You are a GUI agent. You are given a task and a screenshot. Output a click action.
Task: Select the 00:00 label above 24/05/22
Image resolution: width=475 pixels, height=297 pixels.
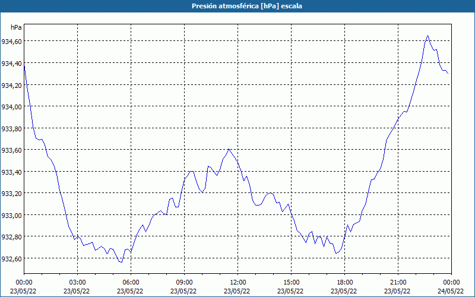451,283
